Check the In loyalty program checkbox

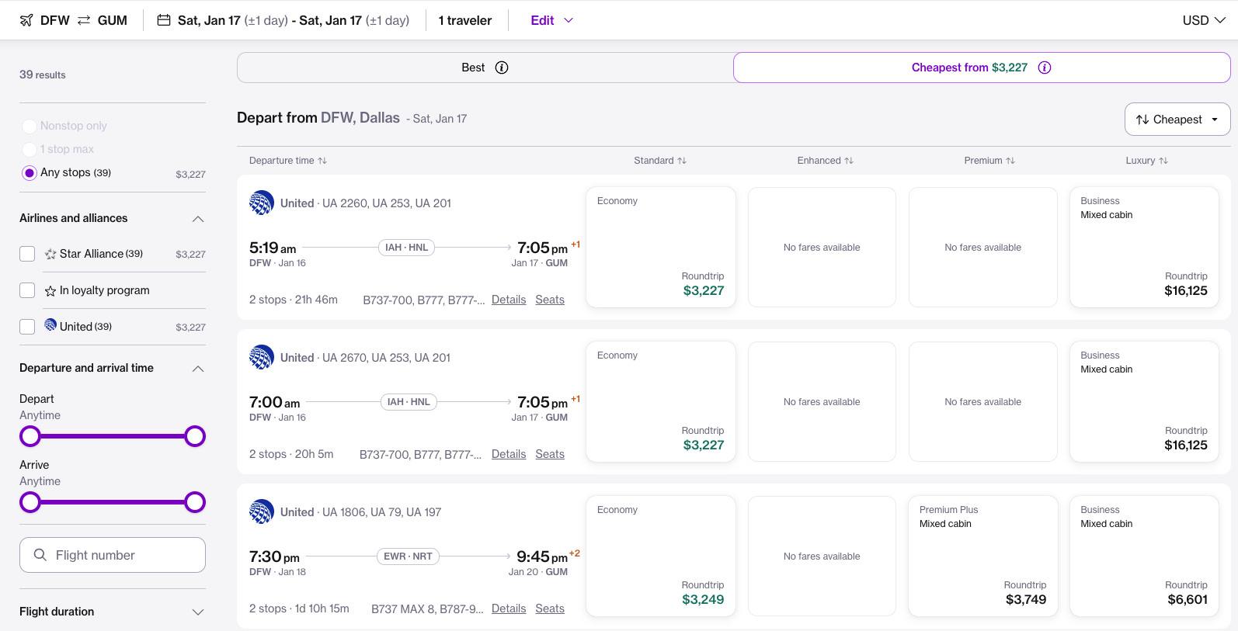(27, 290)
